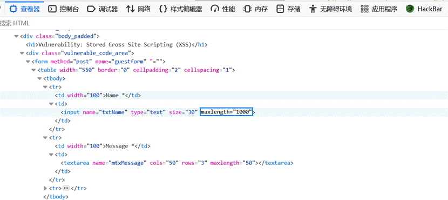Click the Style Editor braces icon
This screenshot has height=200, width=448.
tap(163, 9)
